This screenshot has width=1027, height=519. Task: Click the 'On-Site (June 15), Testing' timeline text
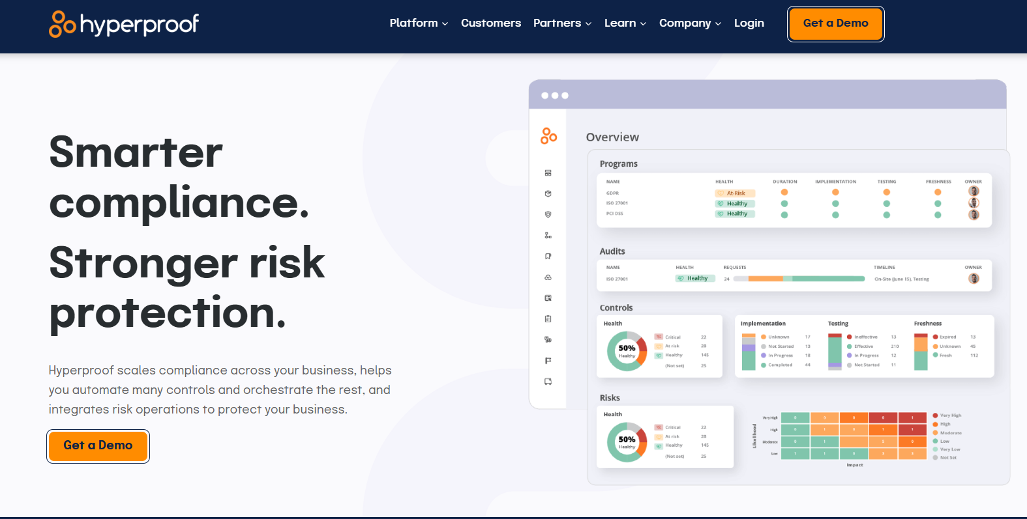(x=901, y=279)
